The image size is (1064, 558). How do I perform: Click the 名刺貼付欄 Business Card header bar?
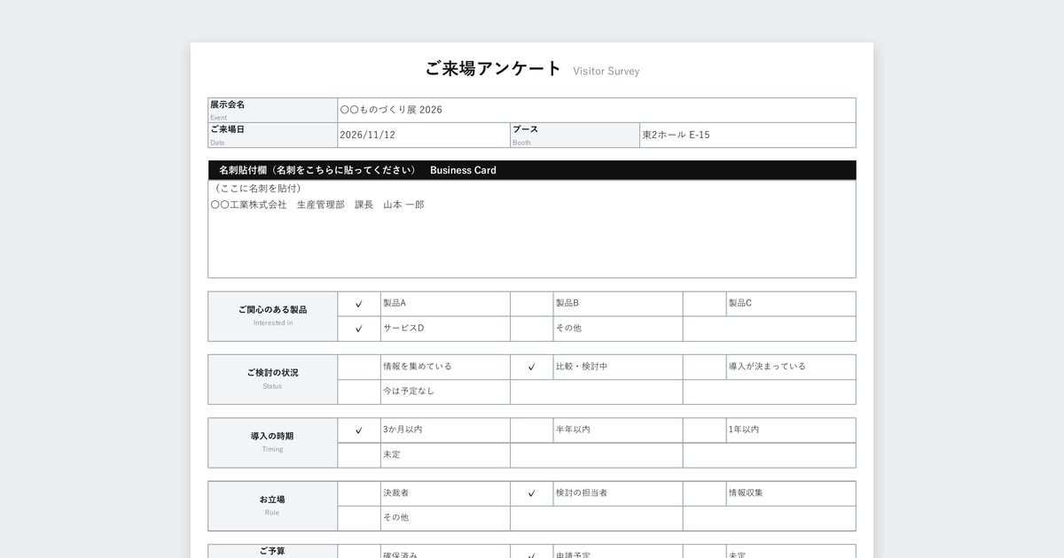pyautogui.click(x=532, y=170)
